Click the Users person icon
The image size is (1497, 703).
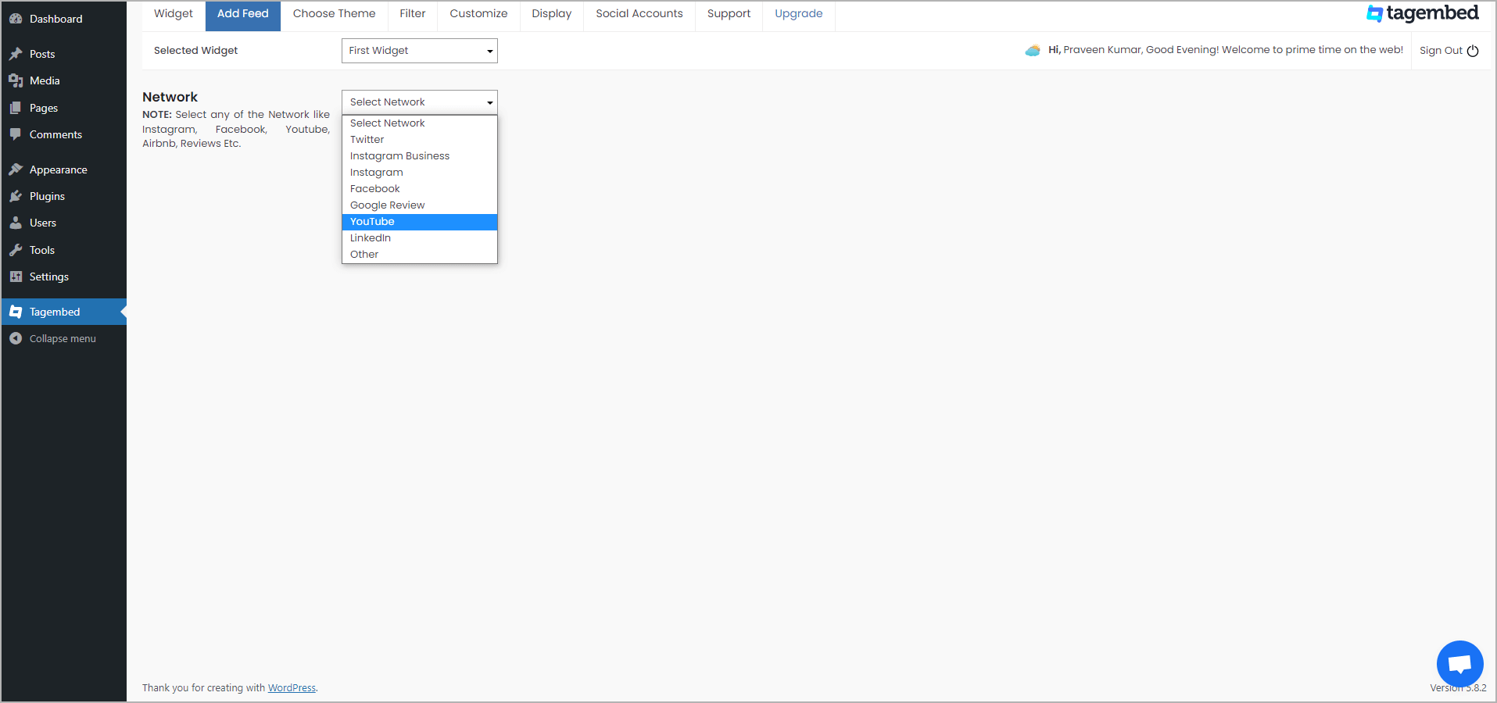click(16, 223)
